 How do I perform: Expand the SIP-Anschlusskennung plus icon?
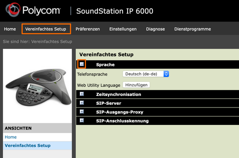[x=82, y=121]
